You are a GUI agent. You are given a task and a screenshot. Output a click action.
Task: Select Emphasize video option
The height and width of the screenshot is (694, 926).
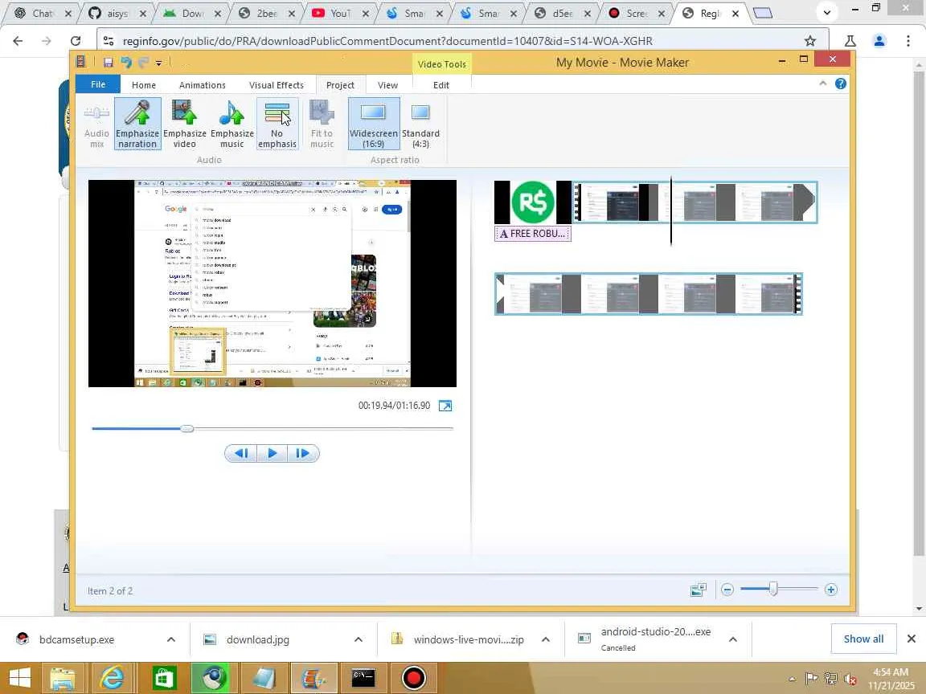185,124
